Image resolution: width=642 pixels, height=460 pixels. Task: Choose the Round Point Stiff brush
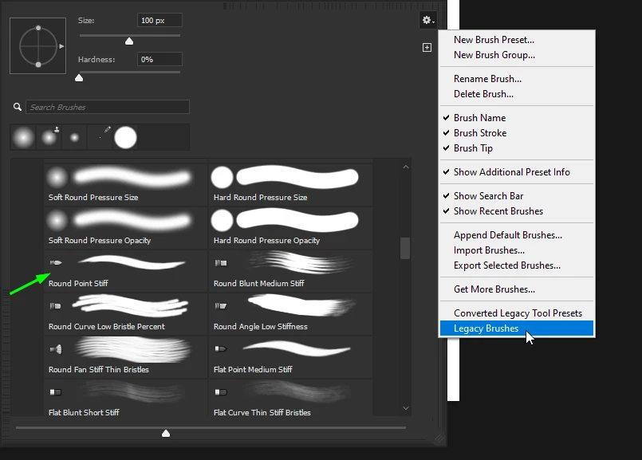(126, 271)
